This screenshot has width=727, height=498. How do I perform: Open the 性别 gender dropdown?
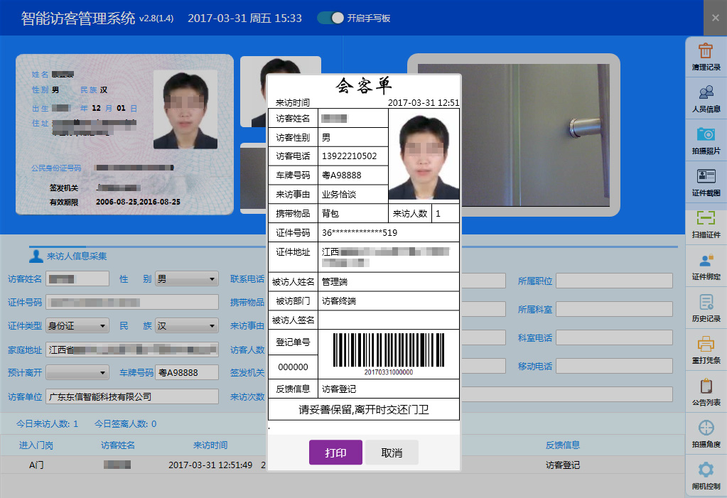tap(186, 278)
